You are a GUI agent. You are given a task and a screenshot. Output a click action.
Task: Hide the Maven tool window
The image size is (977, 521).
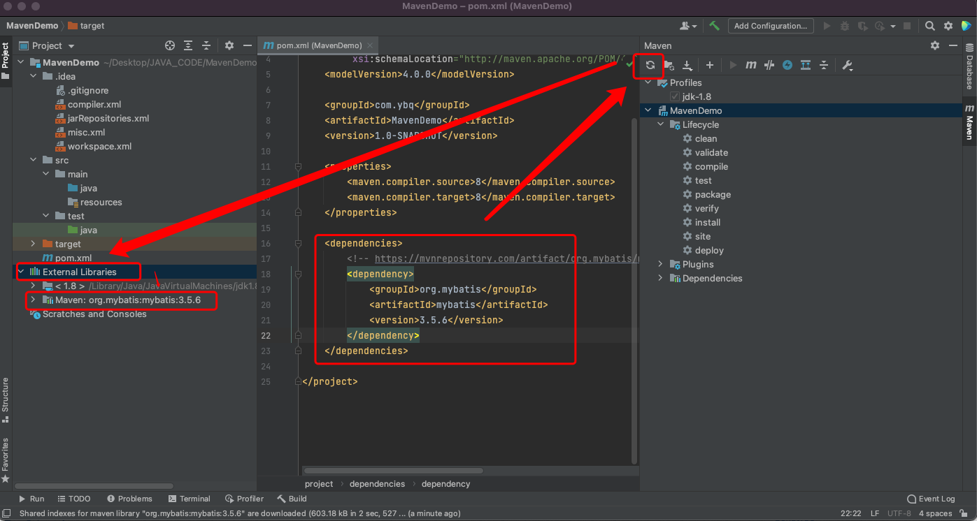(953, 45)
